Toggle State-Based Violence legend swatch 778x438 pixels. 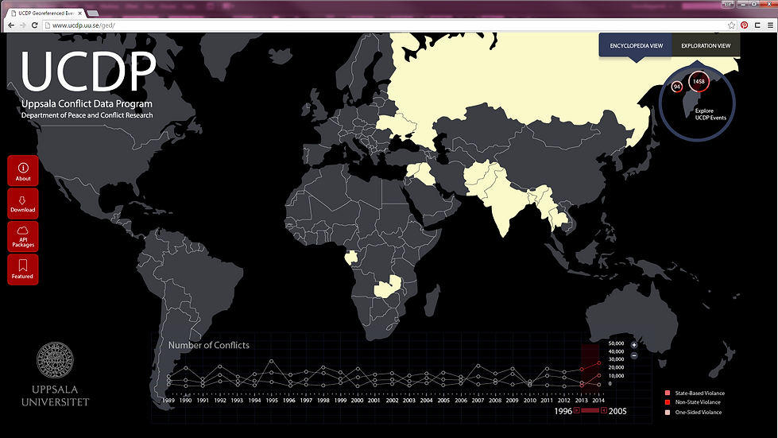668,393
